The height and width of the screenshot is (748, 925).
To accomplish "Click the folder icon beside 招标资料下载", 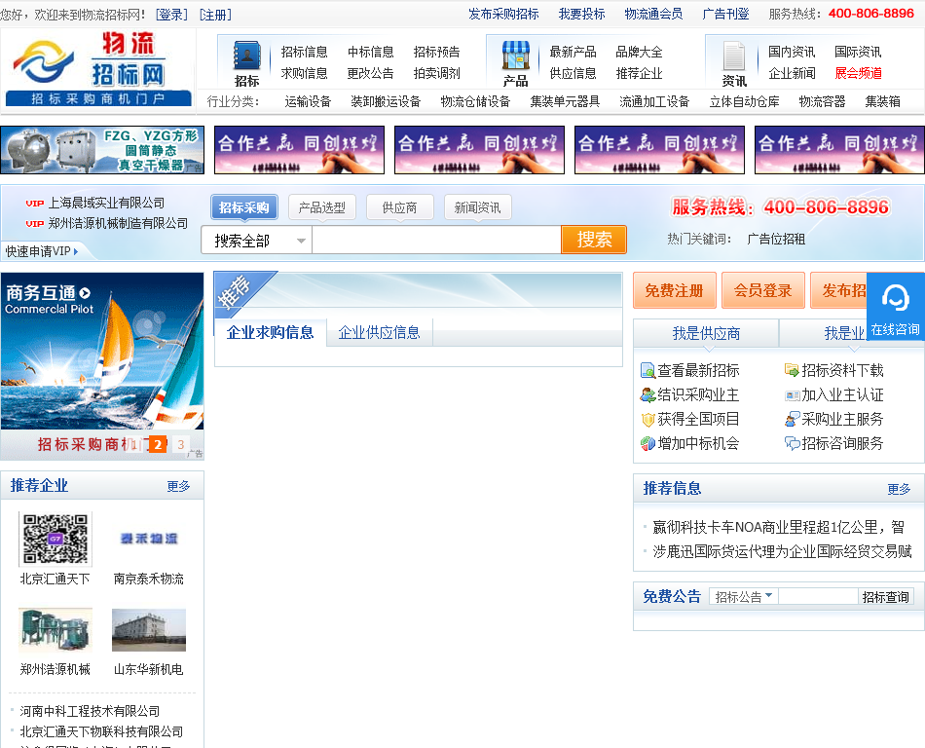I will [792, 370].
